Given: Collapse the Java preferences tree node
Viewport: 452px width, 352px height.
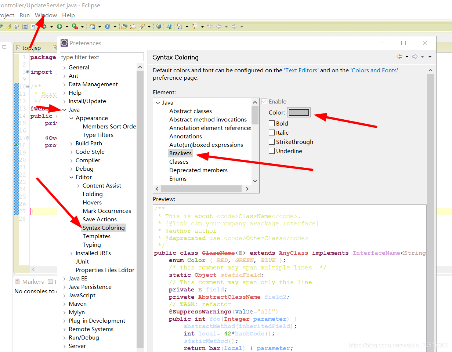Looking at the screenshot, I should click(x=64, y=110).
